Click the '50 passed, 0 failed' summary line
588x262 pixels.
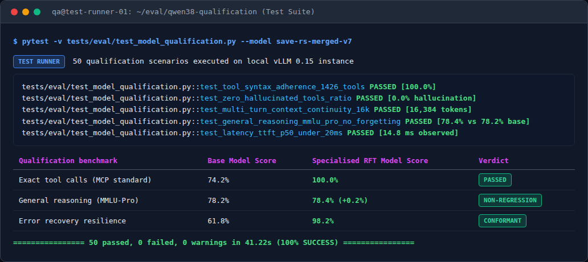click(x=214, y=243)
